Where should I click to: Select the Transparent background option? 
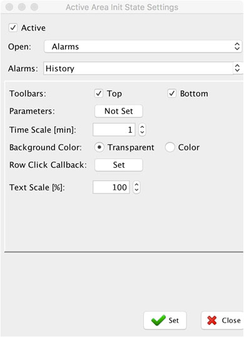(99, 147)
